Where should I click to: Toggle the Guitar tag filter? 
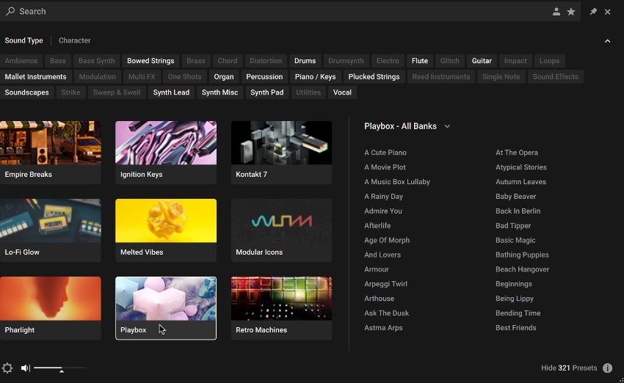point(482,61)
